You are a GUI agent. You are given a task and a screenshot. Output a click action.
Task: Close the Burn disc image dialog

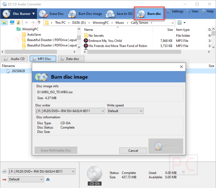click(x=181, y=67)
